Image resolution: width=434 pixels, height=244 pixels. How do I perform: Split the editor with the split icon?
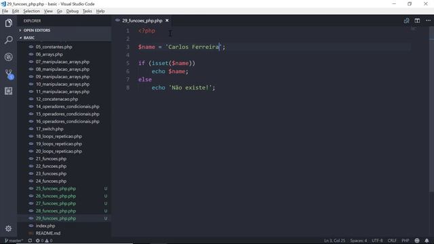[417, 21]
